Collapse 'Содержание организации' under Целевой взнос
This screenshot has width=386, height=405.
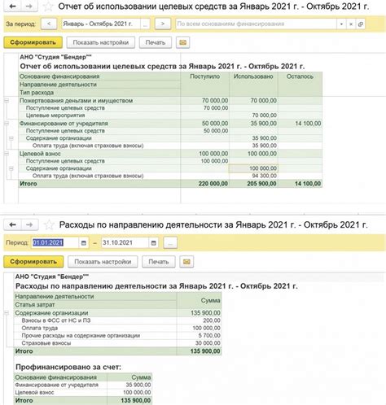pyautogui.click(x=11, y=168)
